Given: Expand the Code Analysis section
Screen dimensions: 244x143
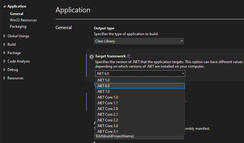Looking at the screenshot, I should pyautogui.click(x=5, y=61).
